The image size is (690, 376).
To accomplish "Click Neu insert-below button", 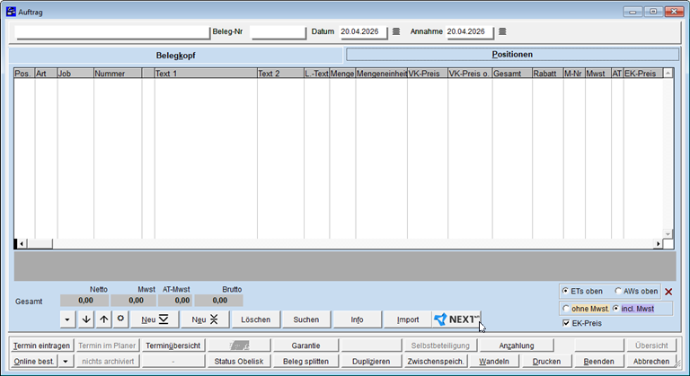I will tap(155, 319).
